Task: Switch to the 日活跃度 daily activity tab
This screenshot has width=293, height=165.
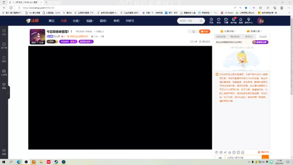Action: coord(221,37)
